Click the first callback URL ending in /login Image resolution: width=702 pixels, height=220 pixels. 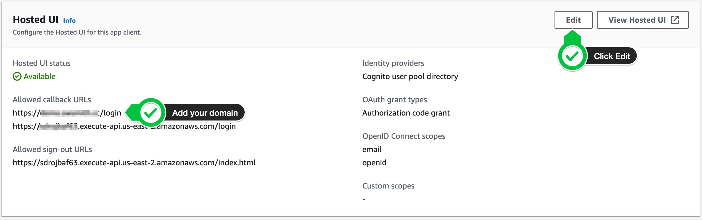click(67, 113)
